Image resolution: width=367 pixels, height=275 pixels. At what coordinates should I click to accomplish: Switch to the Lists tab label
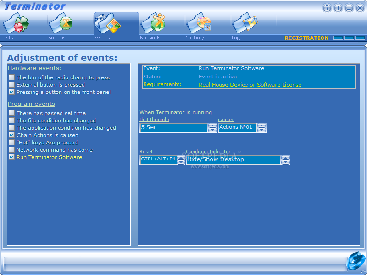8,38
